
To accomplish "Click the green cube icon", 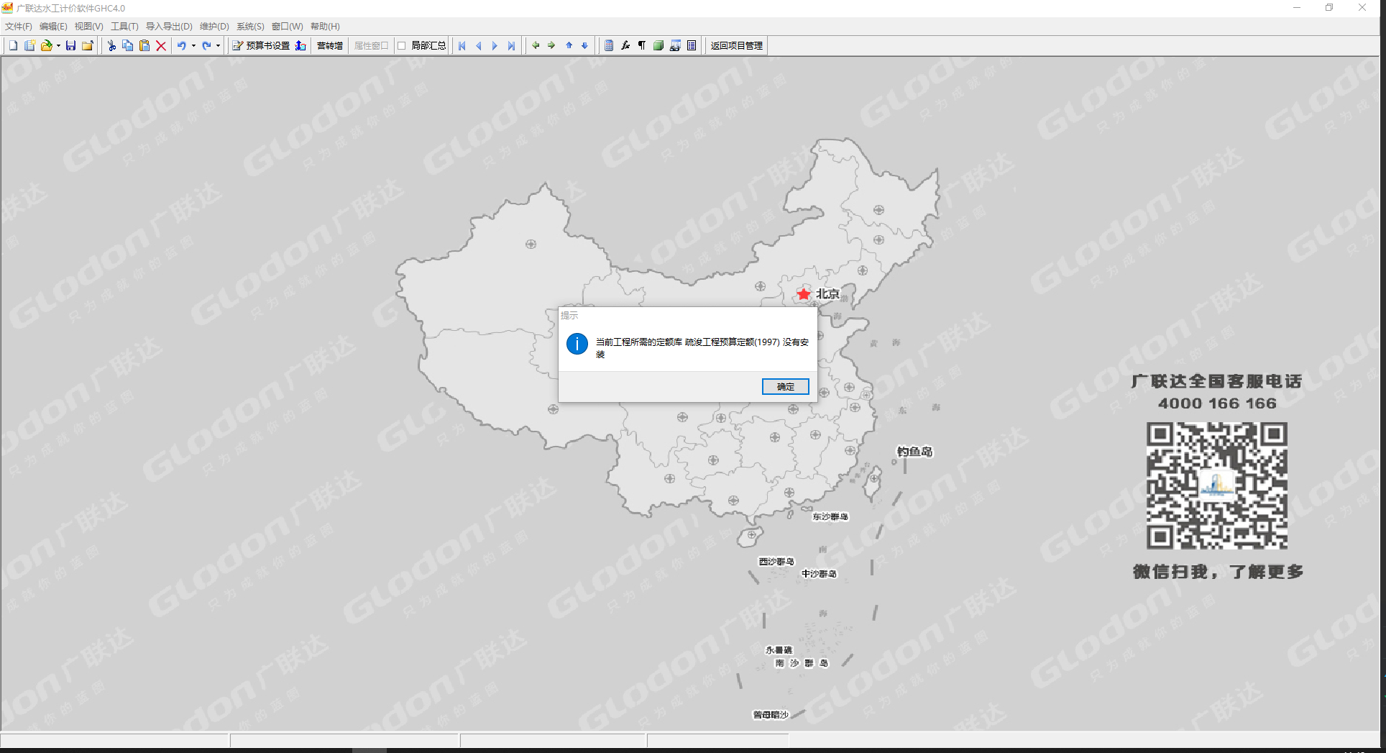I will click(658, 45).
